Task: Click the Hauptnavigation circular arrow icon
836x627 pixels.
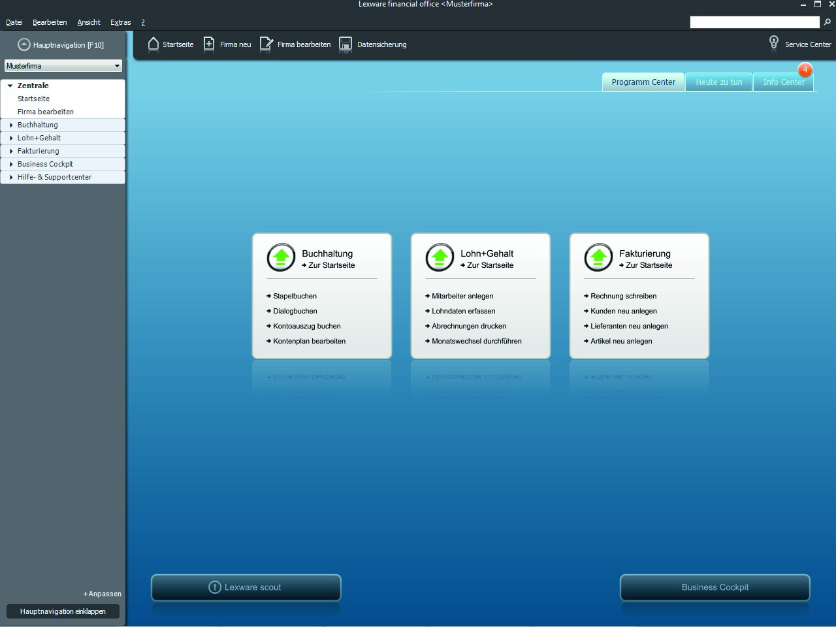Action: [24, 44]
